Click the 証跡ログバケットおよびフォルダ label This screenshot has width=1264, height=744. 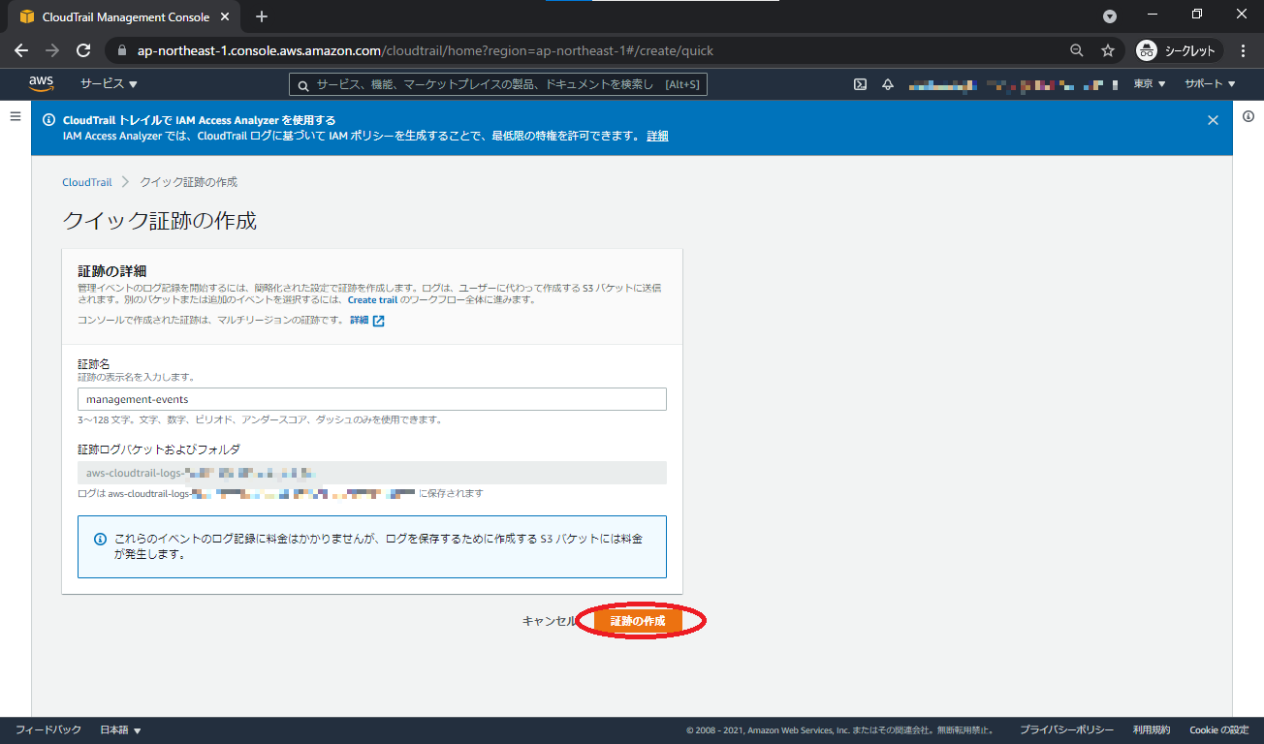(x=159, y=449)
